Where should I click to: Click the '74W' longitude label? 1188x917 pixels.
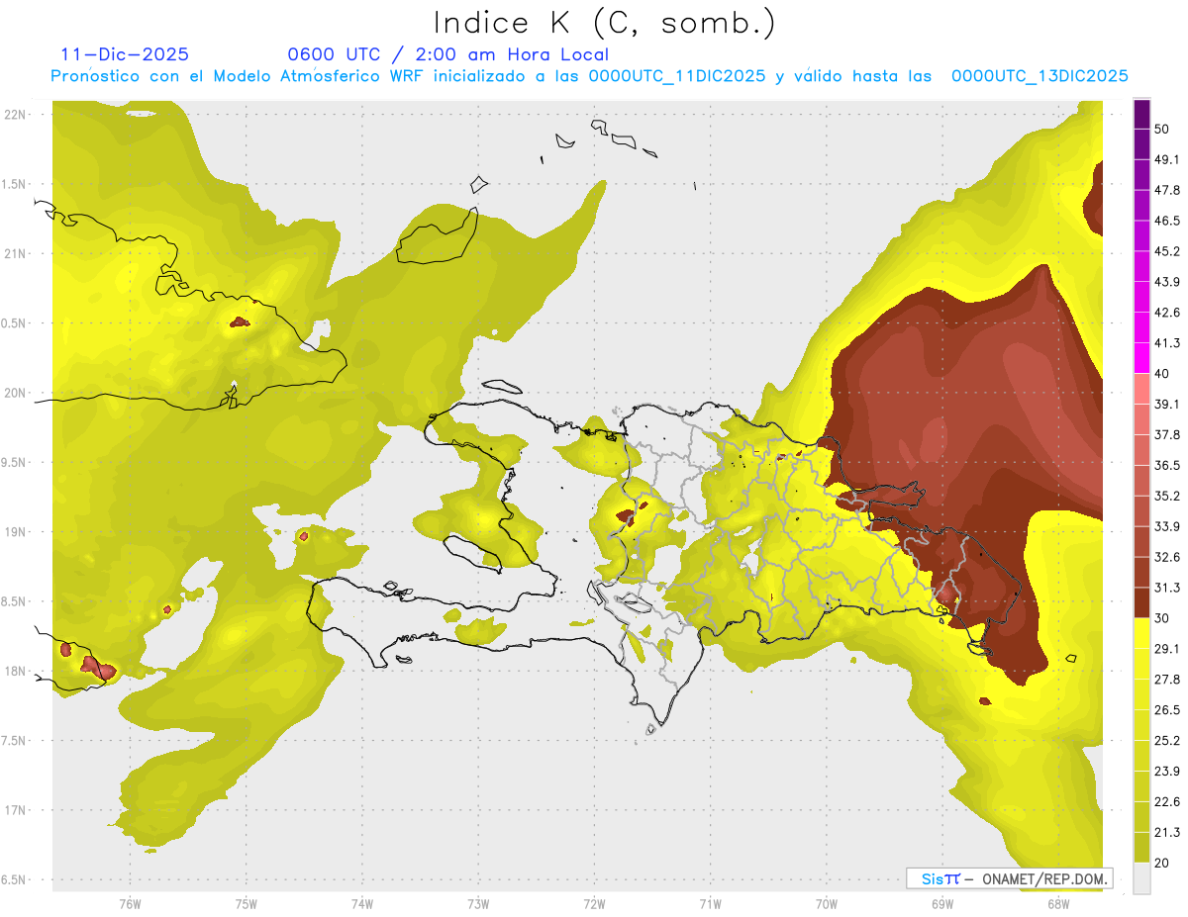(361, 904)
